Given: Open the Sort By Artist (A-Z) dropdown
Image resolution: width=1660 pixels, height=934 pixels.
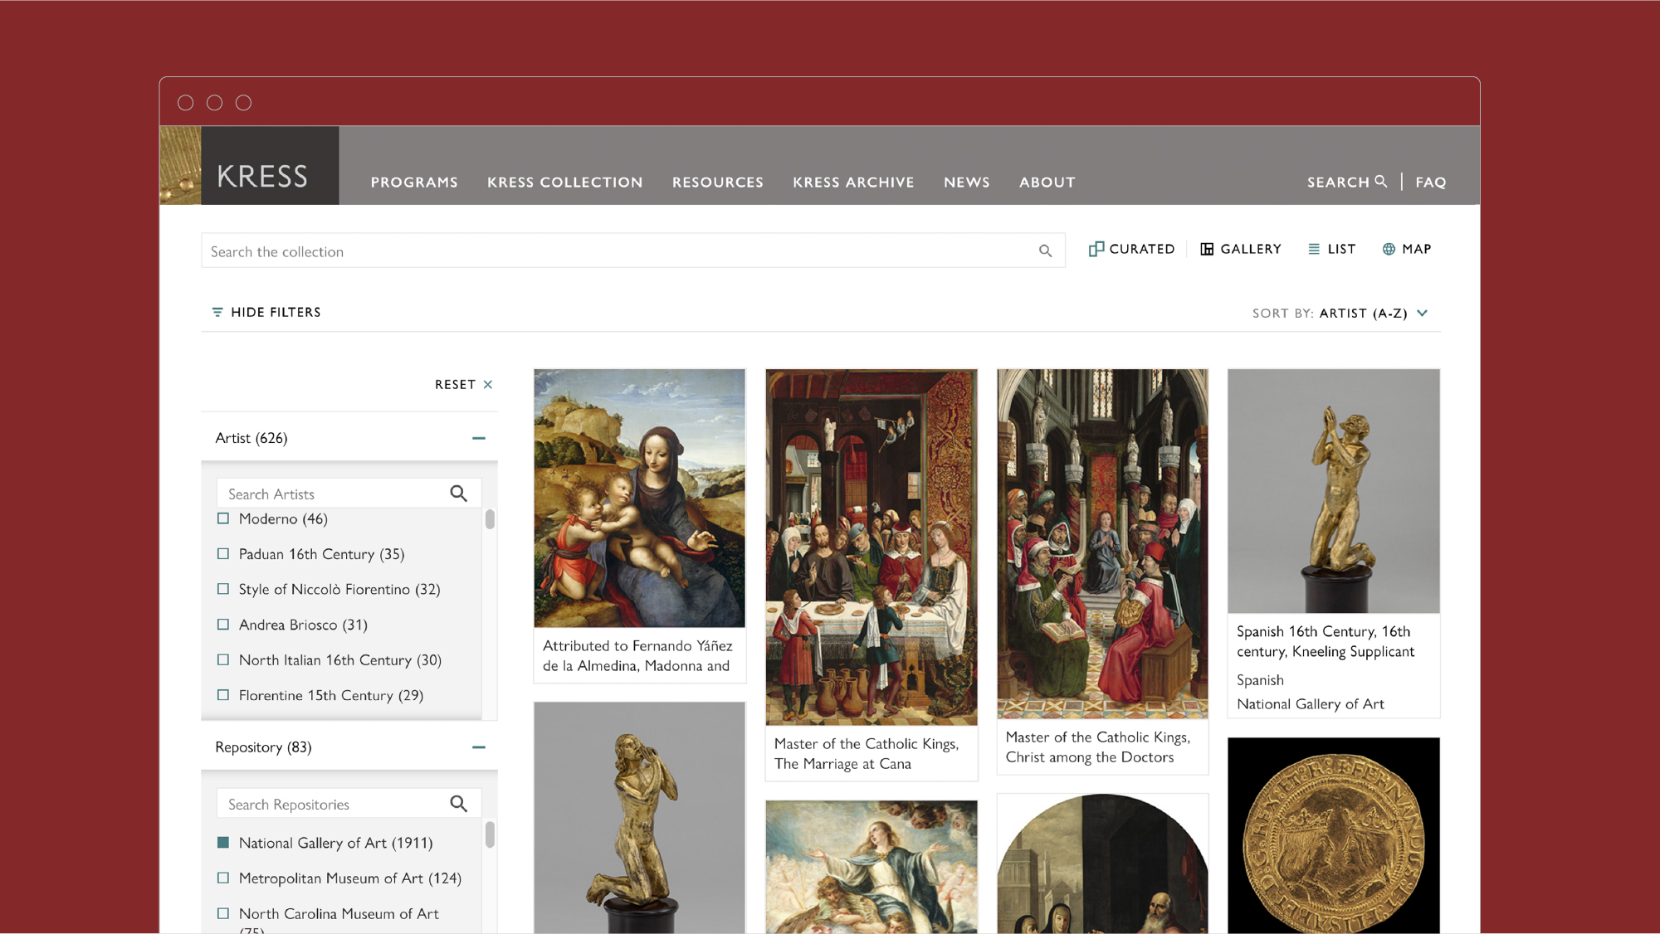Looking at the screenshot, I should pos(1340,313).
